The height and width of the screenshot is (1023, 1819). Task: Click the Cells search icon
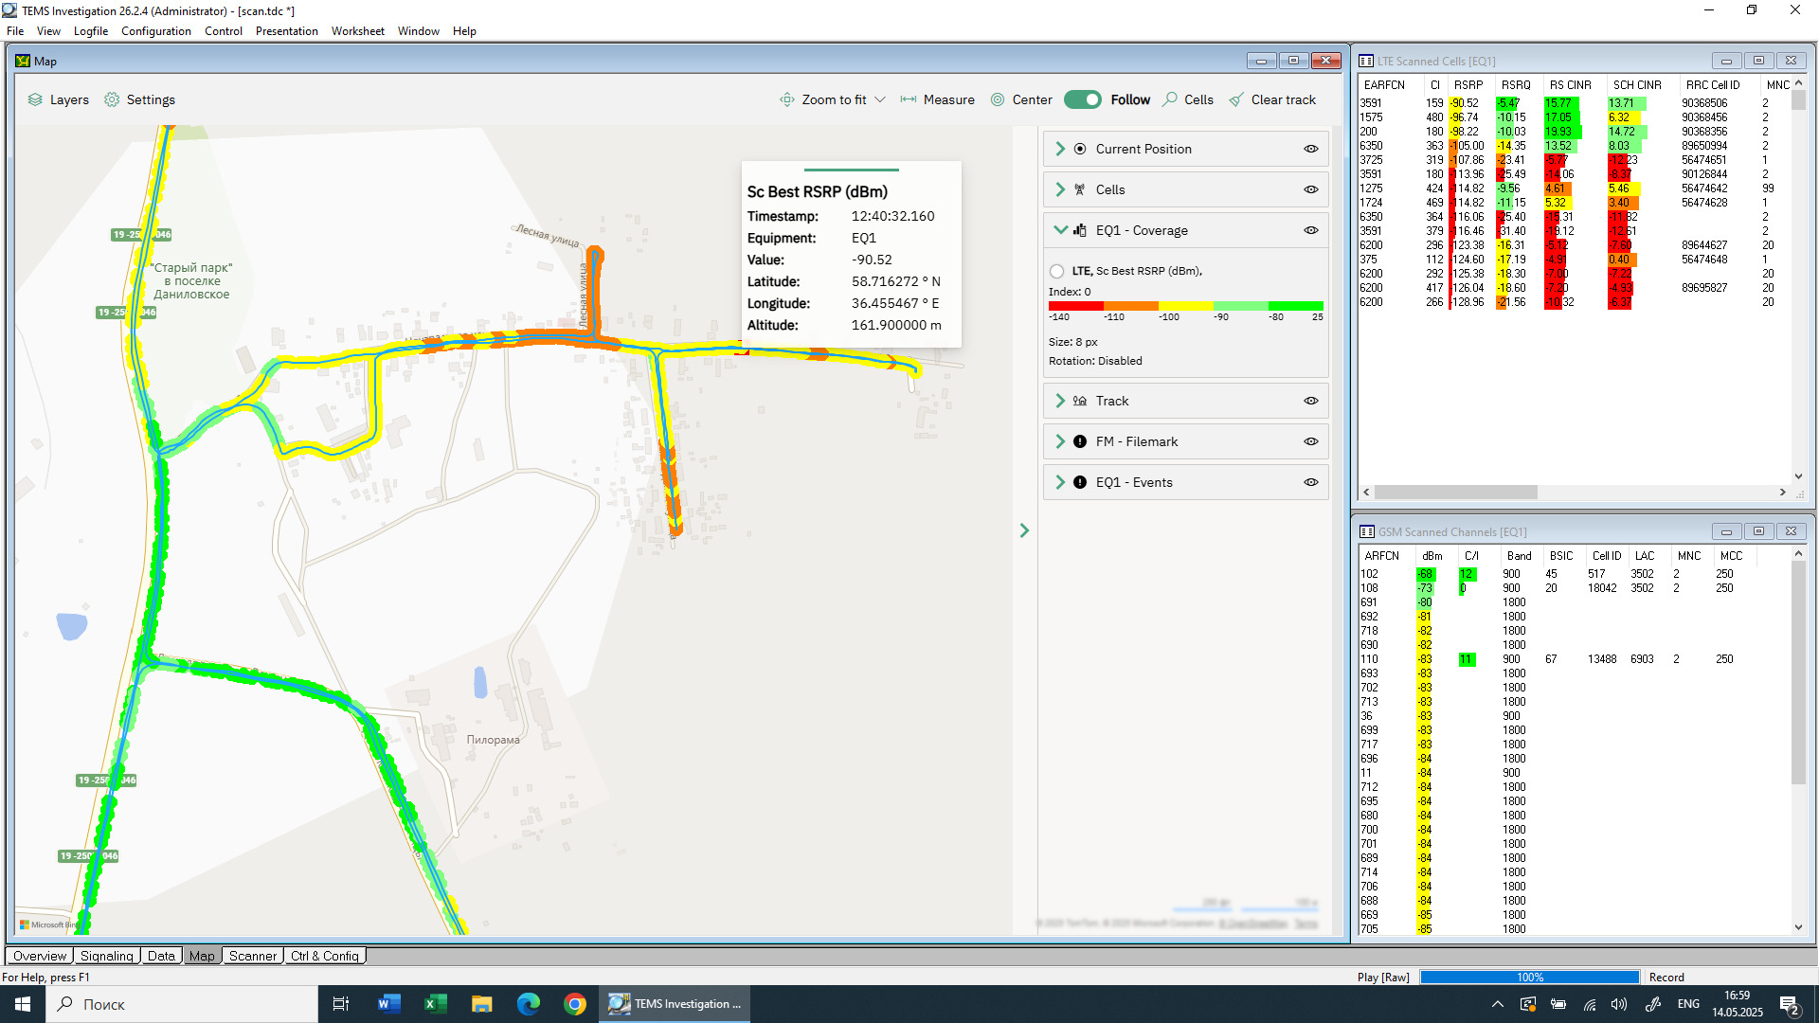[x=1170, y=99]
